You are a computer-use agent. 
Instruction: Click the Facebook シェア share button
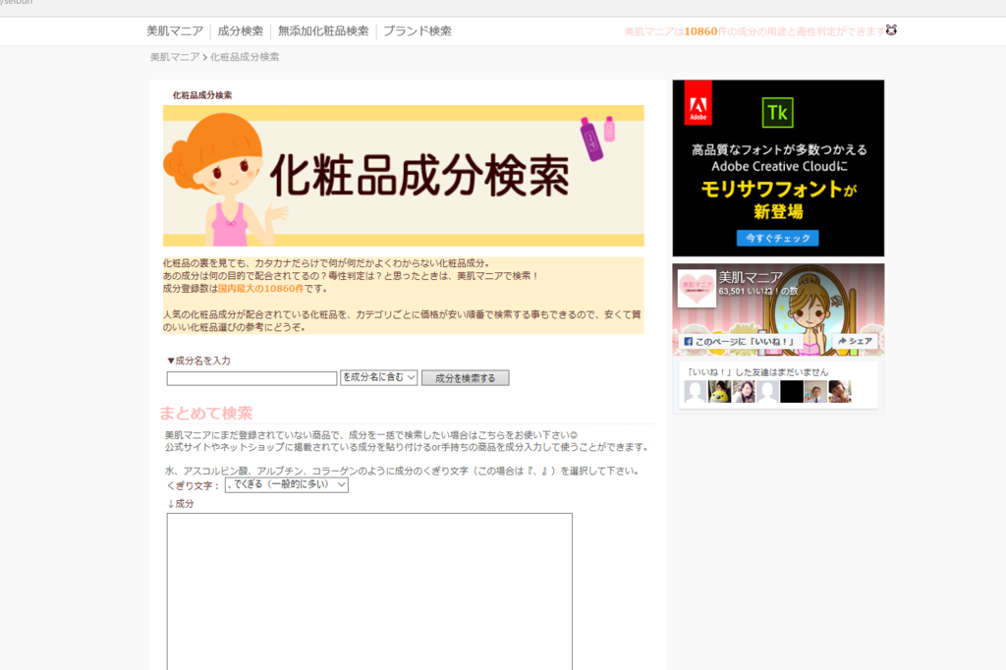pyautogui.click(x=854, y=342)
